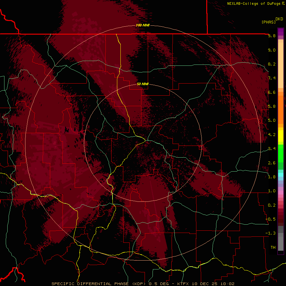Click the 4.2 value on the color scale
The height and width of the screenshot is (286, 286).
(x=272, y=135)
